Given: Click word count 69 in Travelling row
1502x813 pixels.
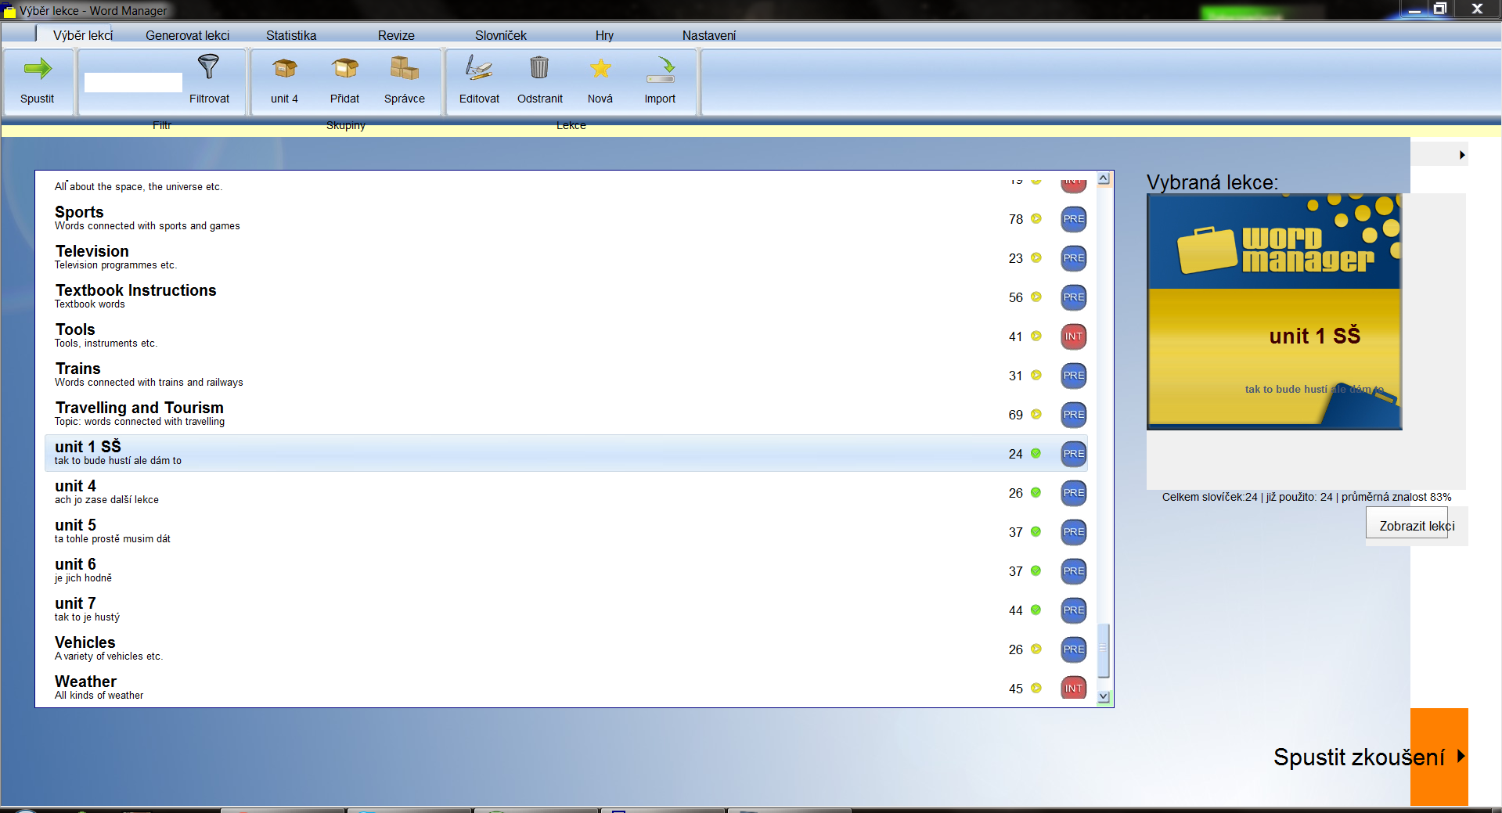Looking at the screenshot, I should coord(1016,415).
